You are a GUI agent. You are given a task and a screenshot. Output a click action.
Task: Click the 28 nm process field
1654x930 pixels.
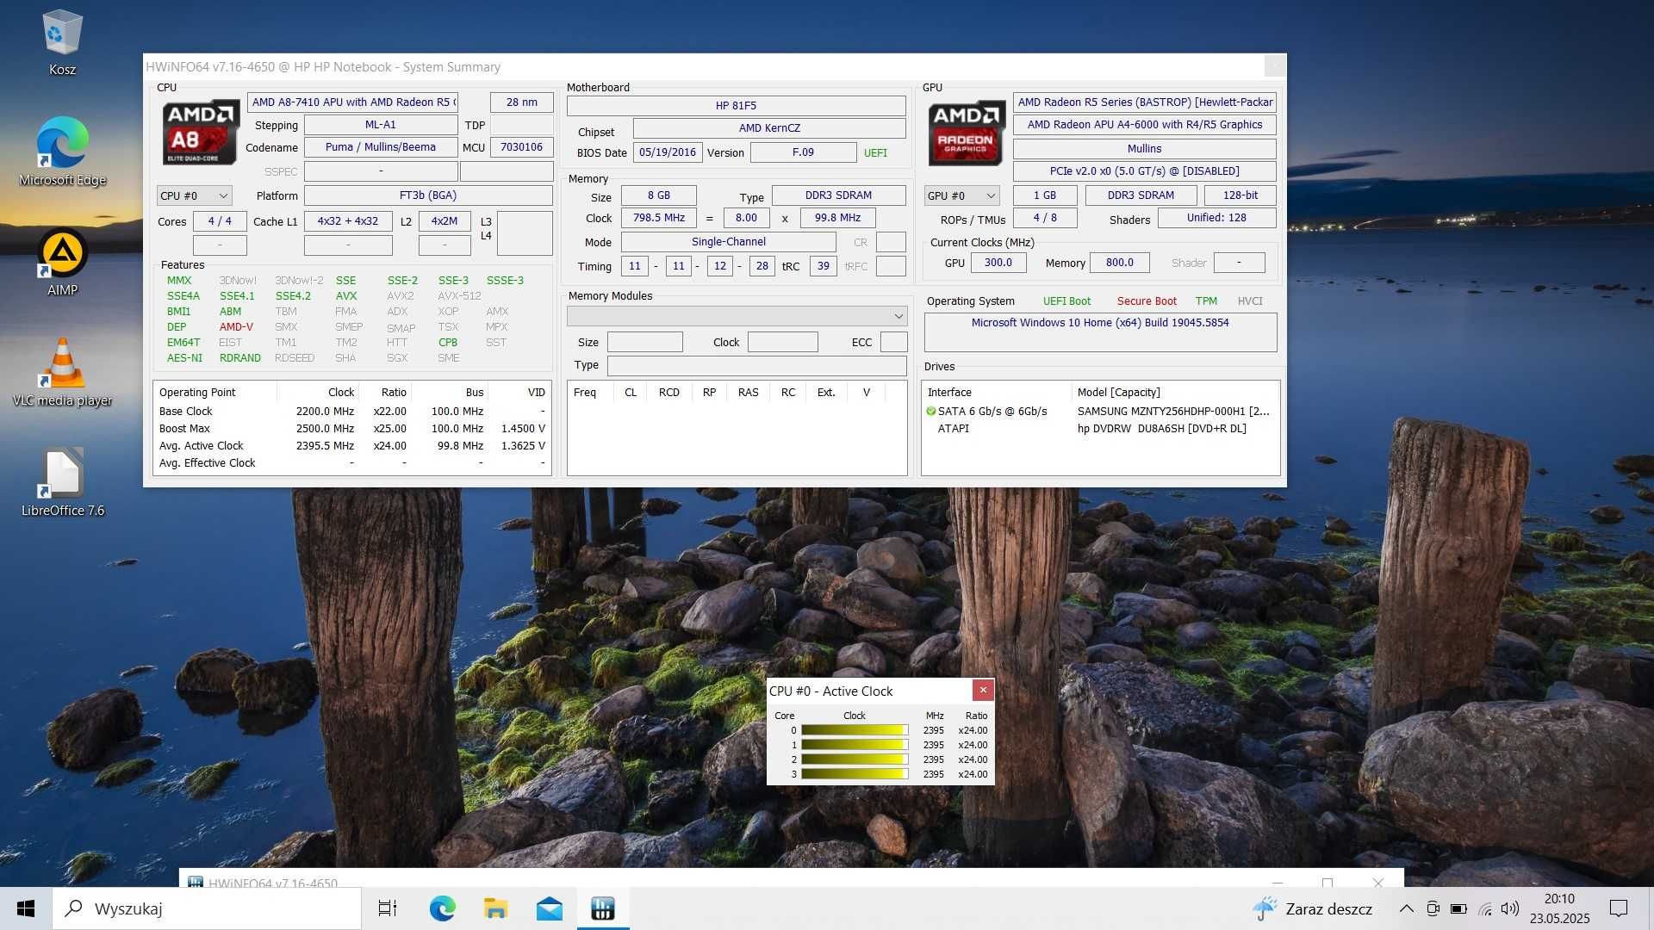click(522, 102)
